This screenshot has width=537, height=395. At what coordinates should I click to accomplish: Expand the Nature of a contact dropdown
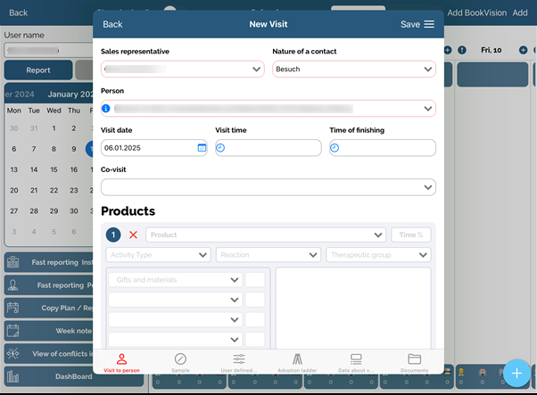(428, 69)
